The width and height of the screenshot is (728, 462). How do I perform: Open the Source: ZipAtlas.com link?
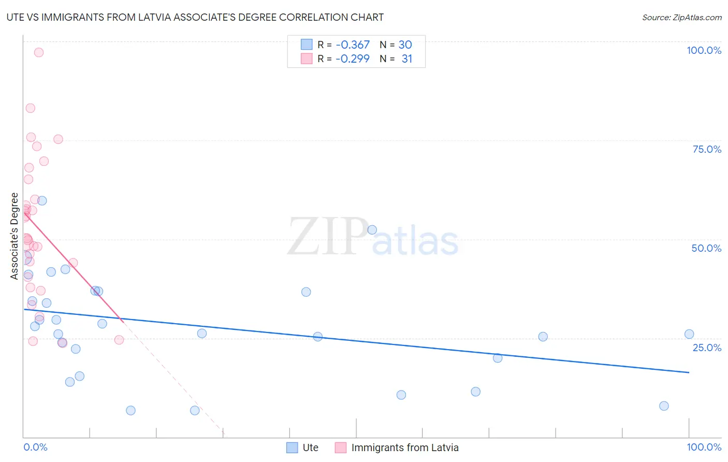tap(682, 17)
